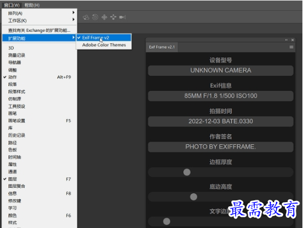Expand the 工作区(K) submenu
The image size is (303, 228).
(x=40, y=20)
